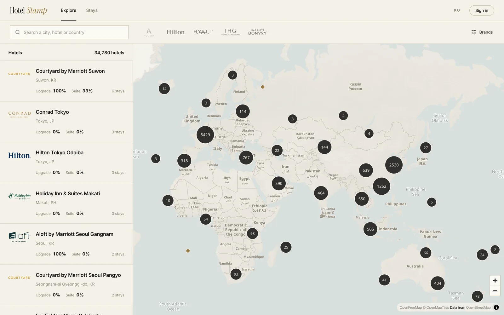The width and height of the screenshot is (504, 315).
Task: Open Hilton Tokyo Odaiba listing
Action: pyautogui.click(x=66, y=163)
